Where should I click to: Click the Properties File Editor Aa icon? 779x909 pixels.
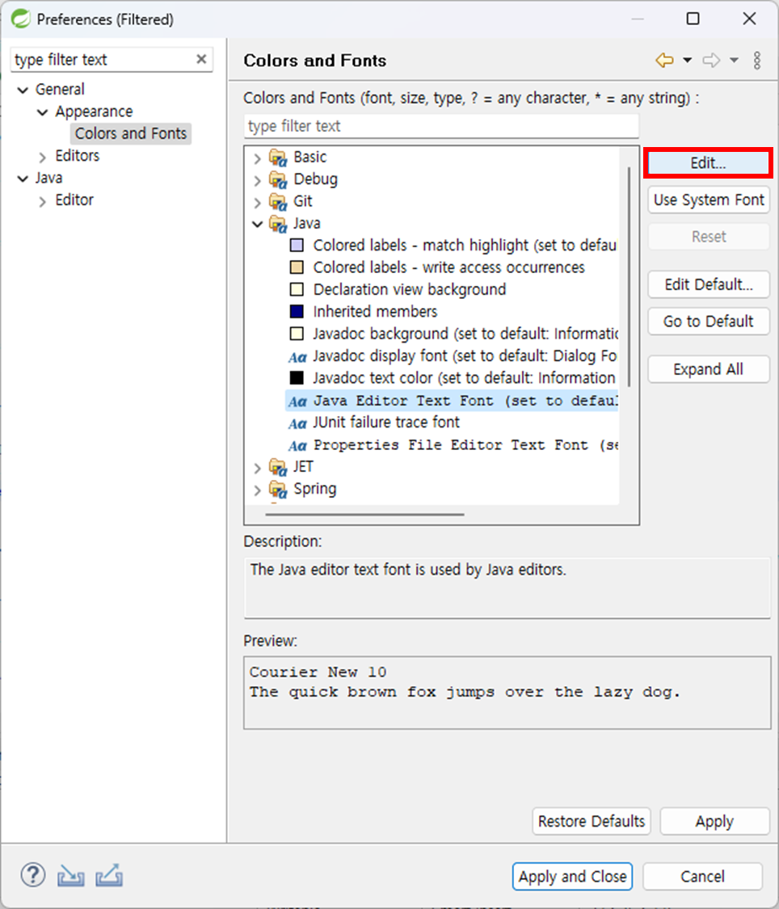tap(297, 445)
